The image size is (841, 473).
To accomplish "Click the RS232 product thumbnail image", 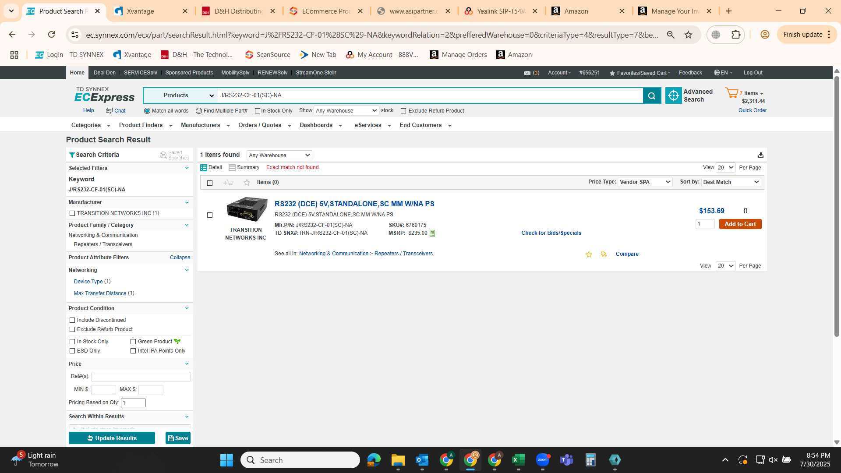I will click(x=247, y=210).
